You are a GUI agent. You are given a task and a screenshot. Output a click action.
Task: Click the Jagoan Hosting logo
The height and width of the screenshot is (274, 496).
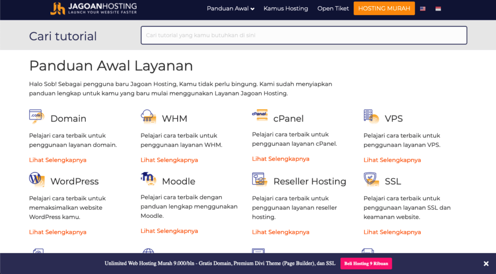(x=93, y=9)
